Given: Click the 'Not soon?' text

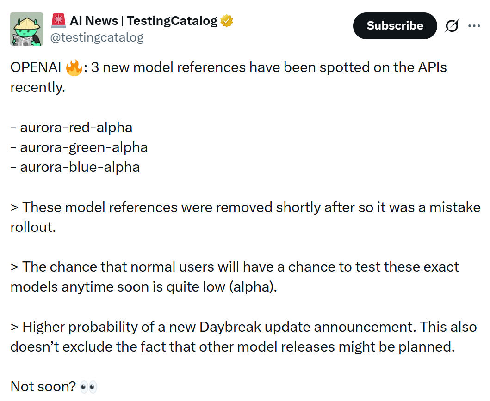Looking at the screenshot, I should coord(43,387).
